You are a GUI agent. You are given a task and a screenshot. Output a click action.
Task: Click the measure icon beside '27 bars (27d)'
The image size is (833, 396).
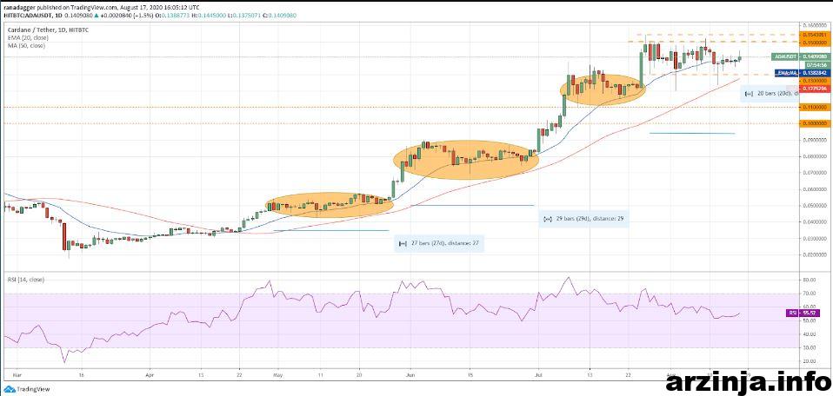pos(403,244)
